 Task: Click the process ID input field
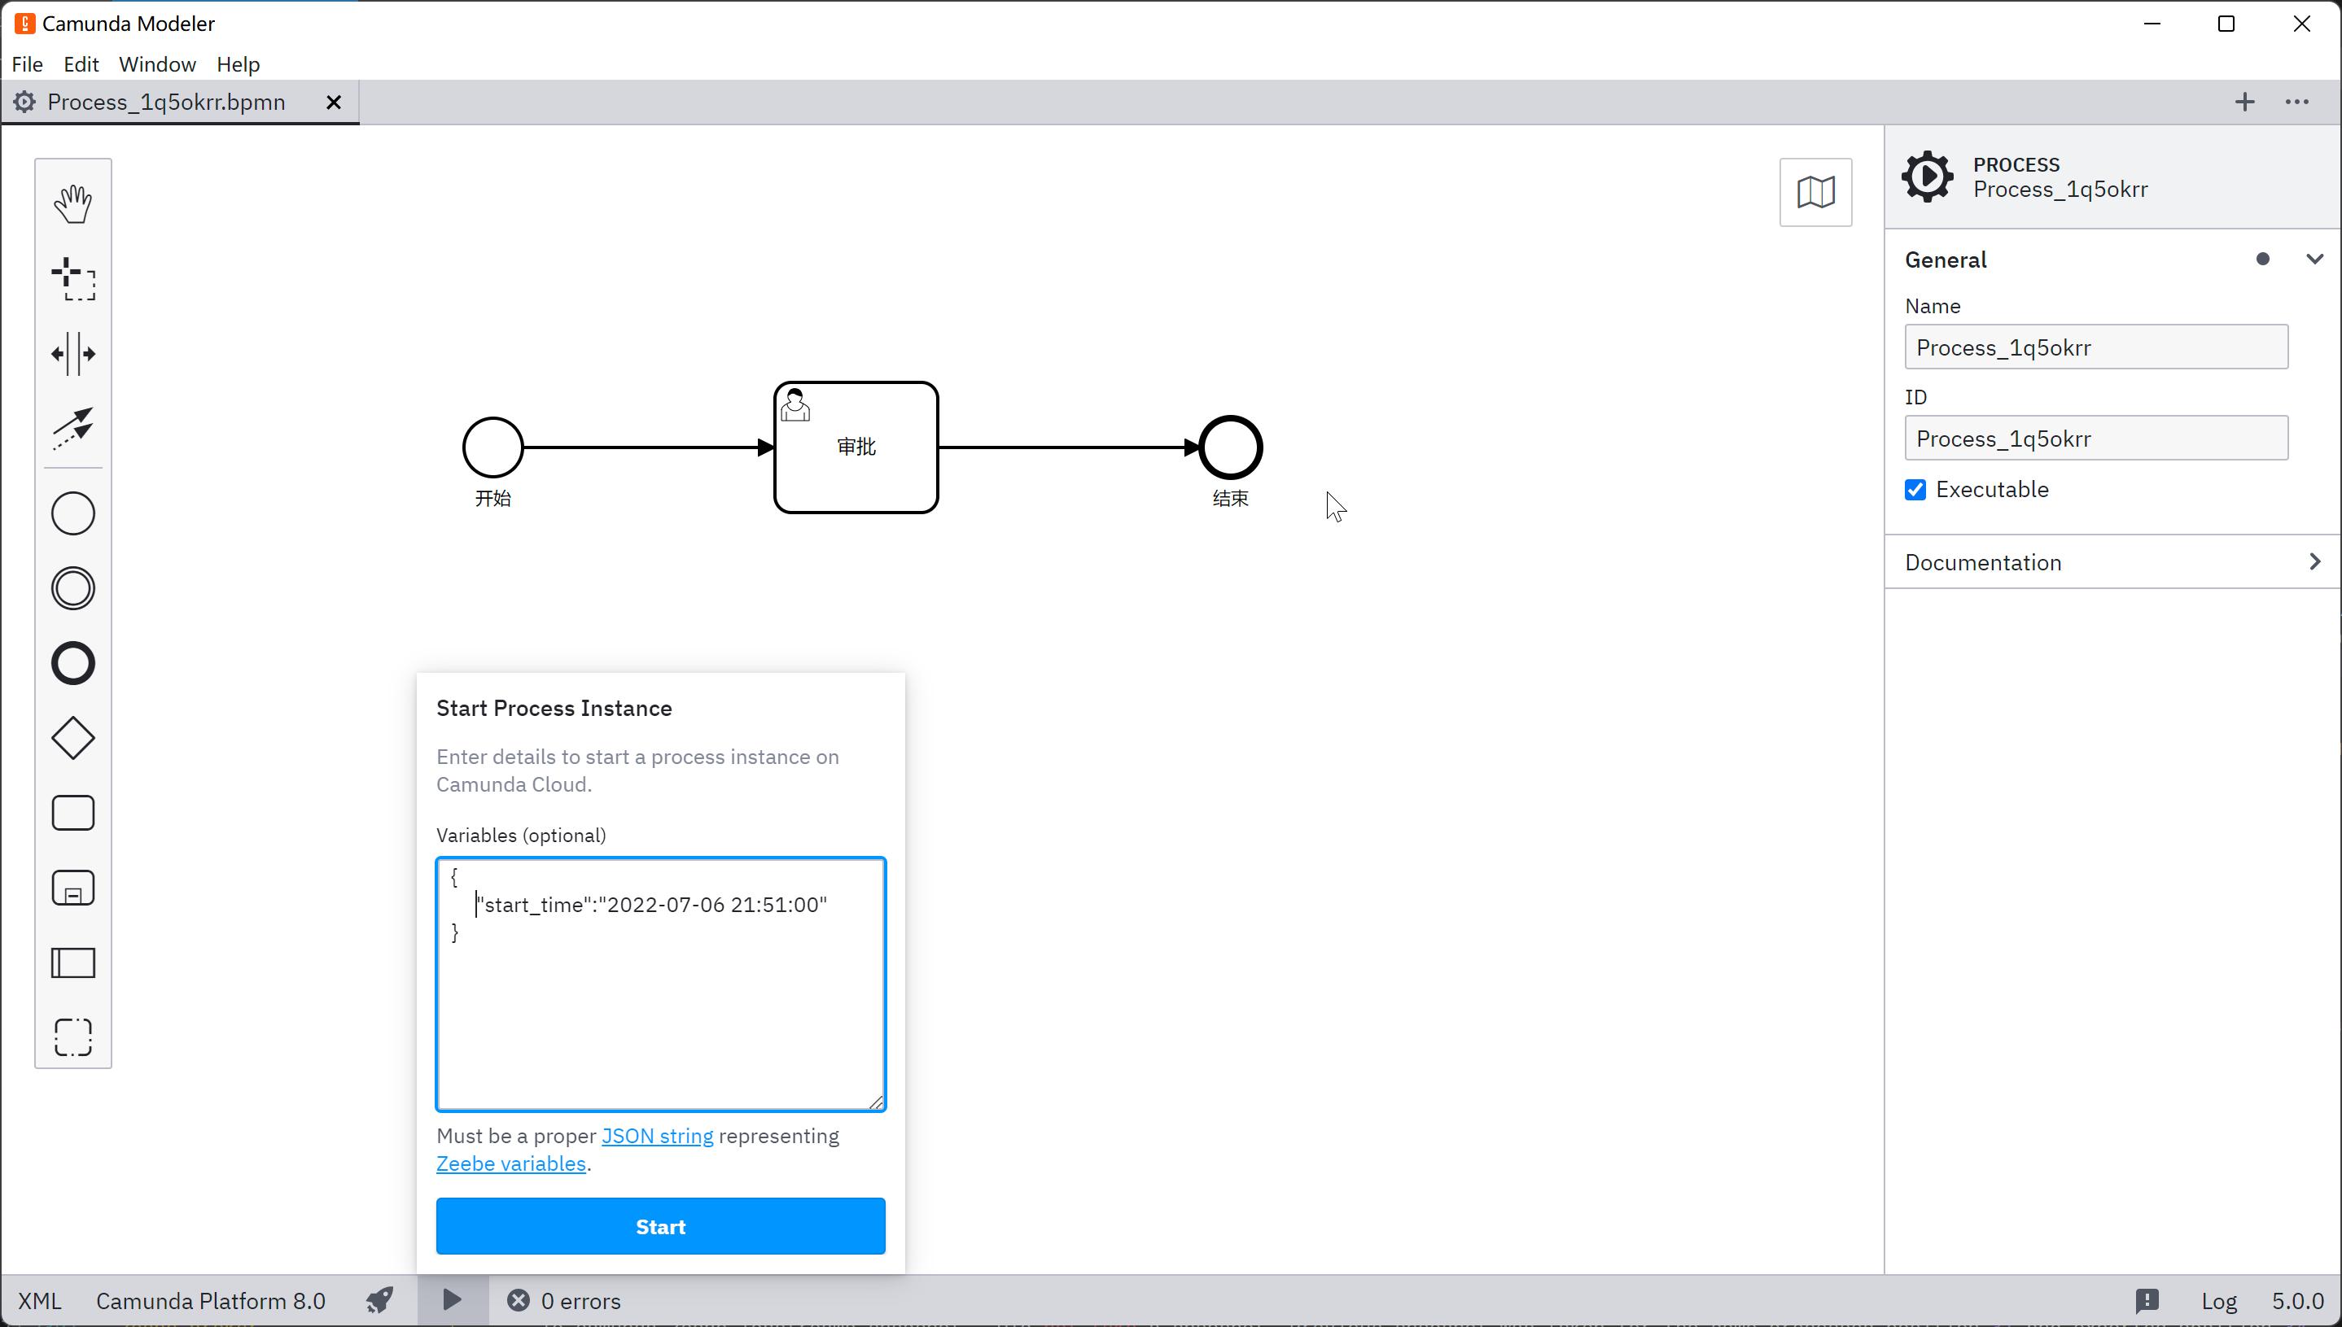[2095, 439]
